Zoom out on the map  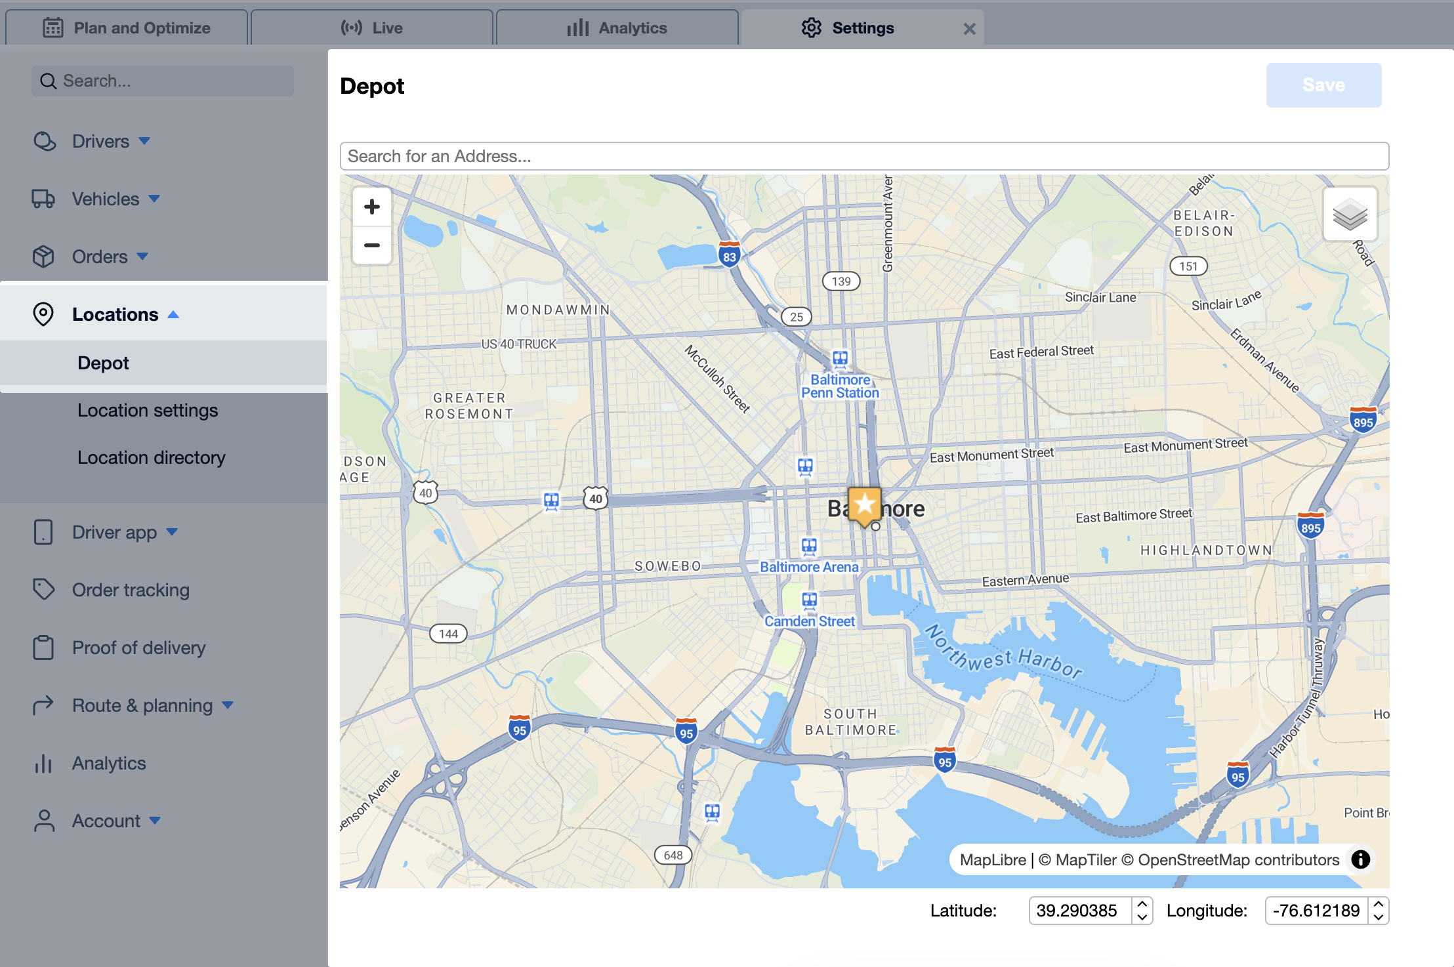click(x=372, y=245)
